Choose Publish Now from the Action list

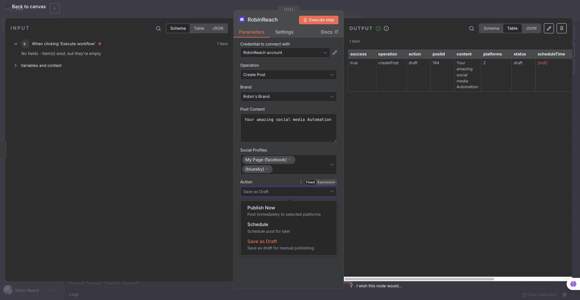[x=289, y=211]
